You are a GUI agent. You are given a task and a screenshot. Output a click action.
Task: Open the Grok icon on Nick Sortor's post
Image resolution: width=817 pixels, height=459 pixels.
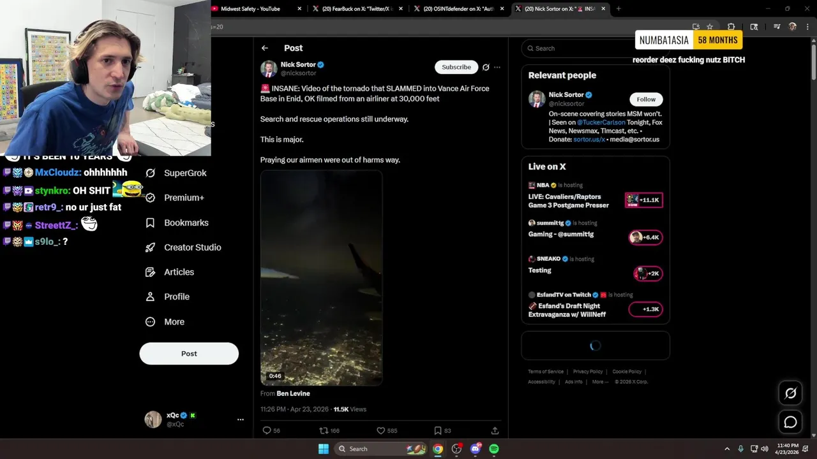(486, 67)
